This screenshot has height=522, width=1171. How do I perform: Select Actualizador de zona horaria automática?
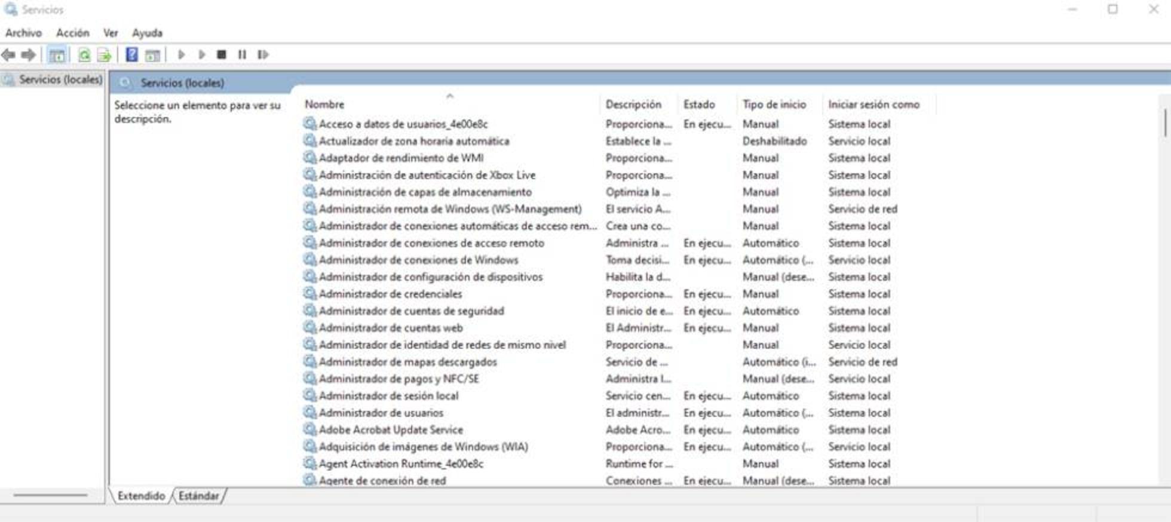point(414,141)
